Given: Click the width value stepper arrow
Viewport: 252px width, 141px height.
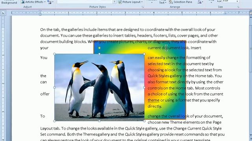Looking at the screenshot, I should [x=237, y=1].
